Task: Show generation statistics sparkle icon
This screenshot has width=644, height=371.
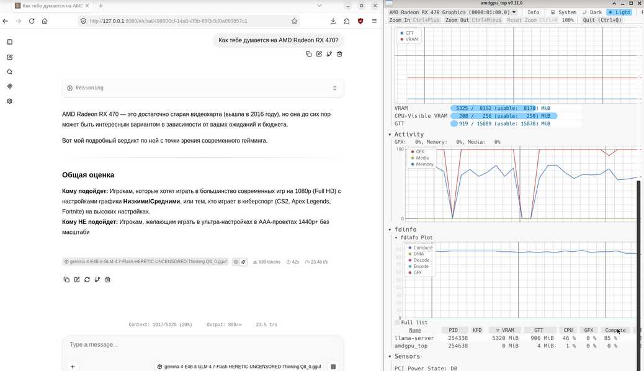Action: coord(244,262)
